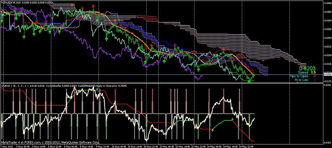Click the 0.8350 price axis label
This screenshot has width=332, height=148.
[x=327, y=38]
